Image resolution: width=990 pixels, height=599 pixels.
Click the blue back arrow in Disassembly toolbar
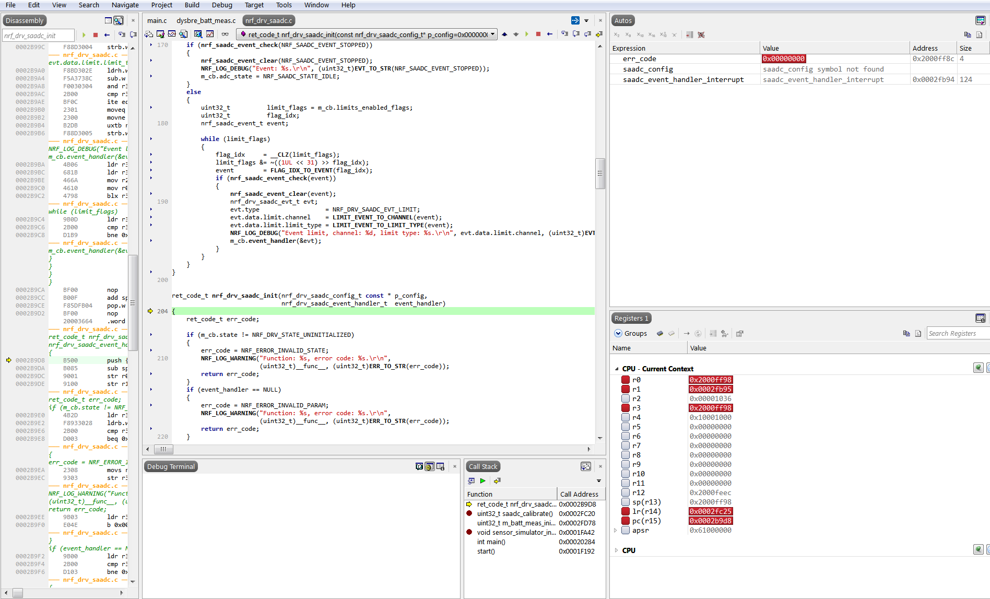point(107,35)
